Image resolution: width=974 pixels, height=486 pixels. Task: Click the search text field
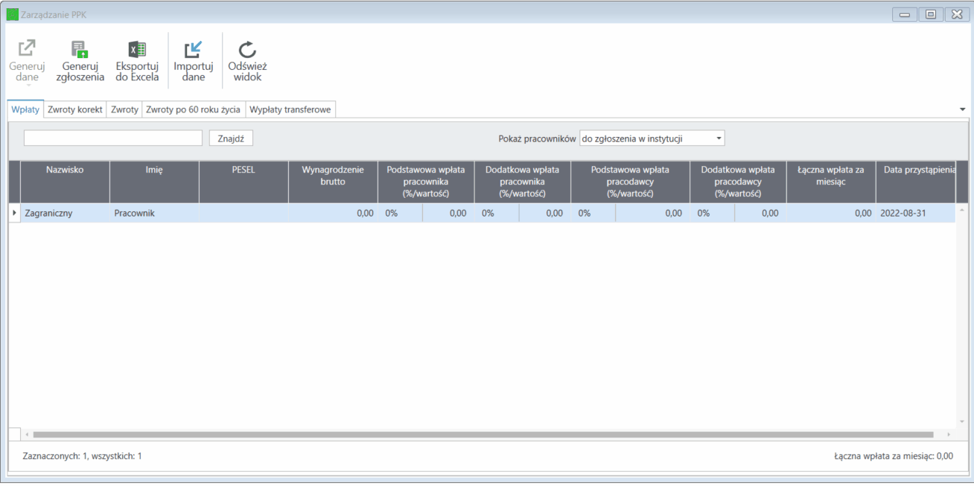pos(113,138)
